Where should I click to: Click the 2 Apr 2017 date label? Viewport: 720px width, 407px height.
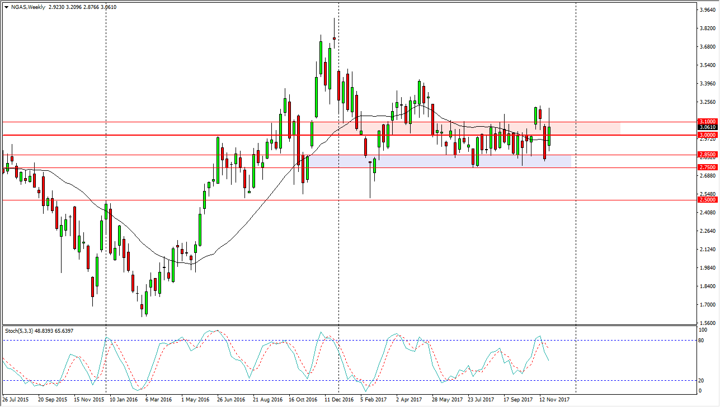pos(409,400)
